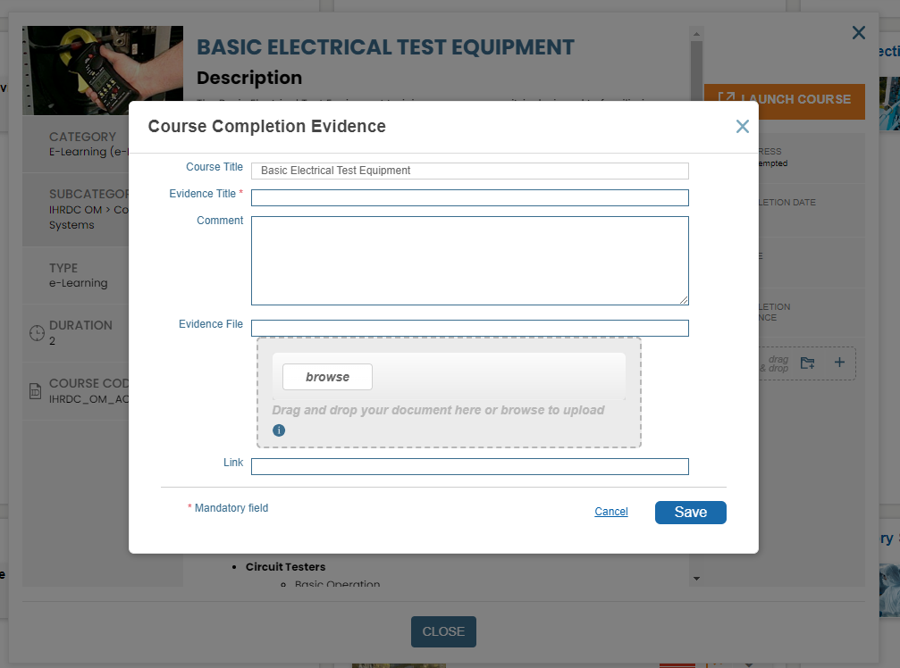Click the info icon under the upload area
This screenshot has width=900, height=668.
(279, 430)
